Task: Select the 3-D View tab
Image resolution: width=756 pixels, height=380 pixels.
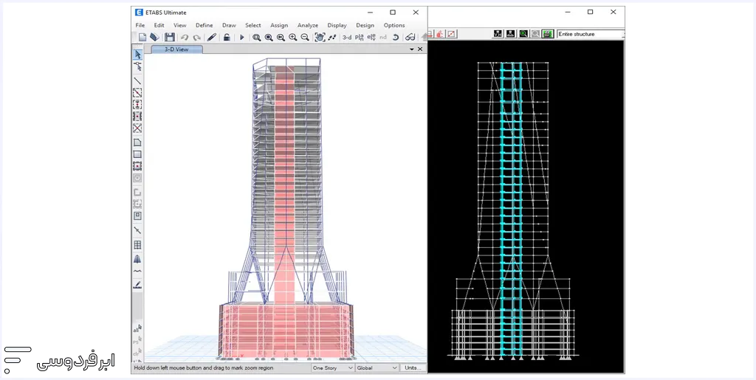Action: point(176,49)
